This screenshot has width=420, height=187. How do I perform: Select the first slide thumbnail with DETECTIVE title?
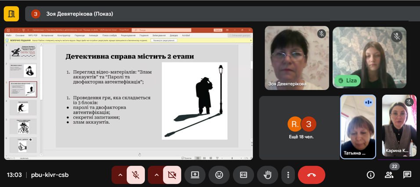tap(23, 52)
